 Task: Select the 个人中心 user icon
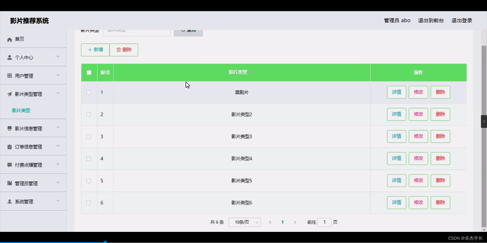9,57
